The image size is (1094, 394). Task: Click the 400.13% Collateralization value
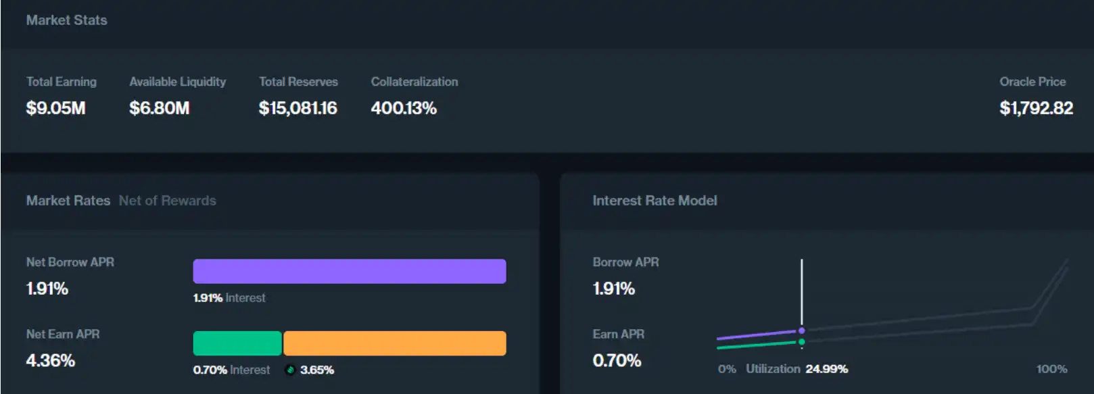pos(404,108)
